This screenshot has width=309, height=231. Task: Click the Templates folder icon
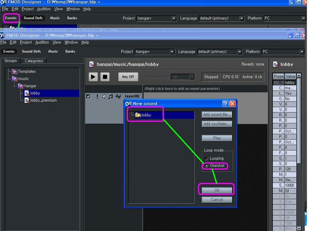tap(14, 71)
